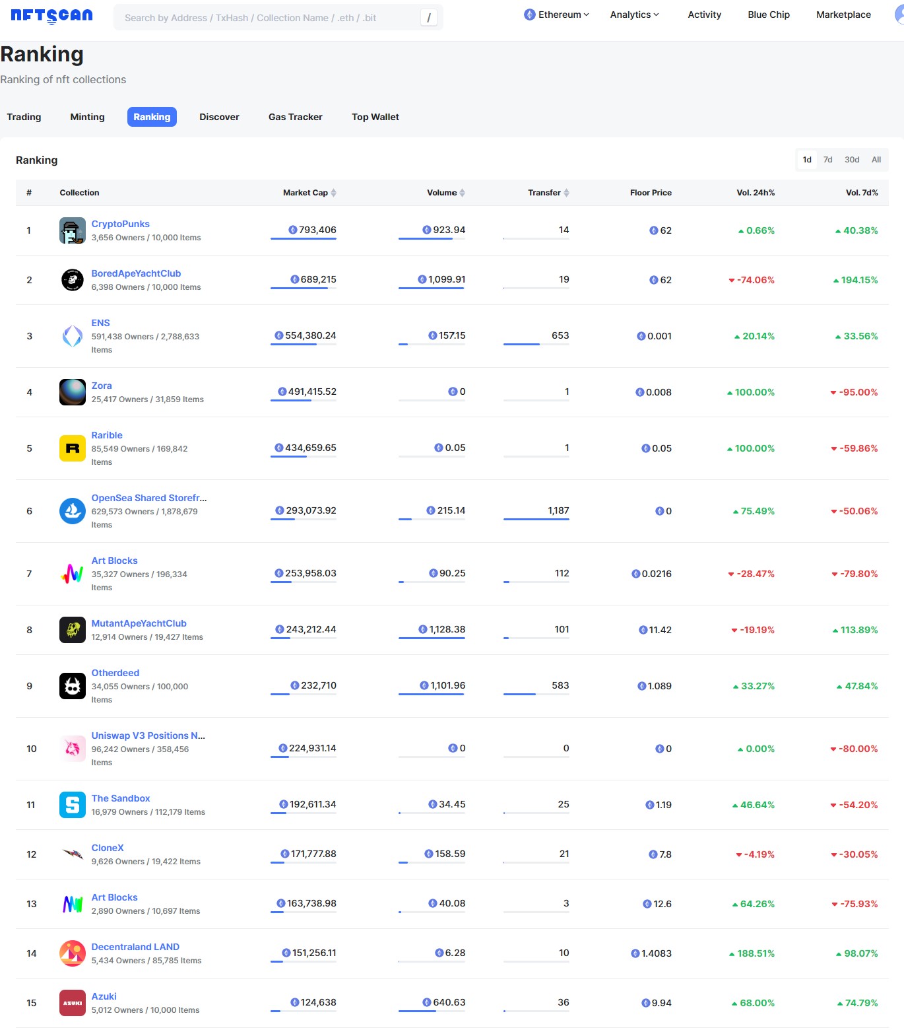Viewport: 904px width, 1030px height.
Task: Open the CryptoPunks collection avatar
Action: pos(72,230)
